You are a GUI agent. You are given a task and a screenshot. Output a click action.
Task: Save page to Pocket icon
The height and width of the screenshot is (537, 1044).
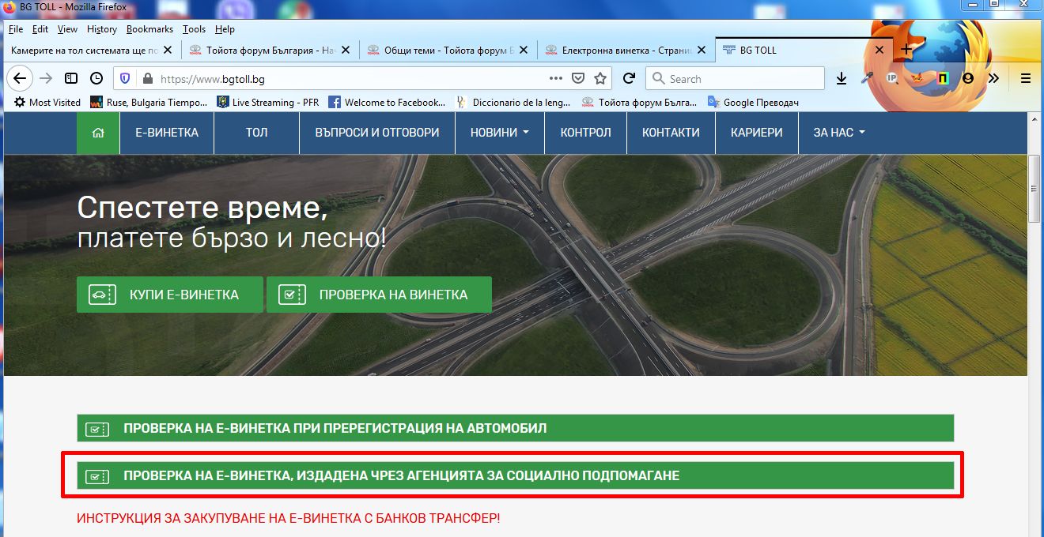(x=578, y=78)
